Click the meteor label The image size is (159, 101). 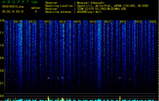[x=36, y=8]
